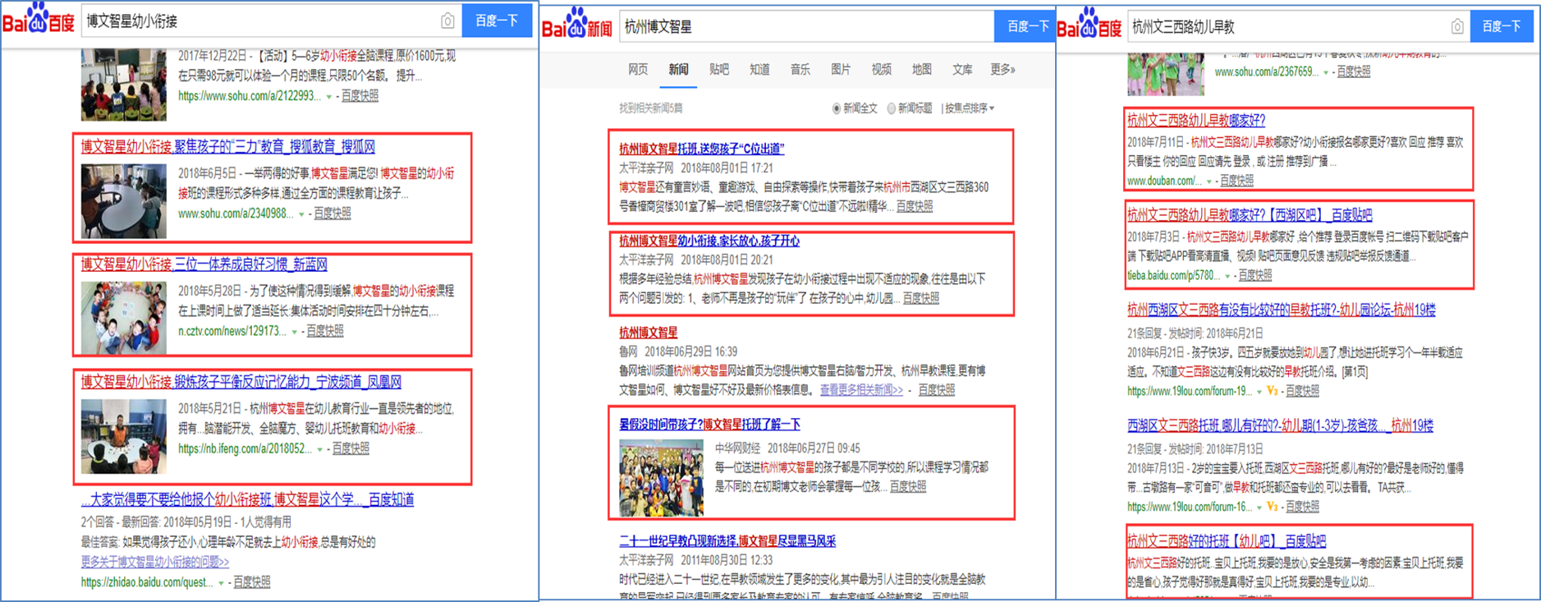Expand the arrow beside nb.ifeng.com/a/2018052
The height and width of the screenshot is (602, 1541).
[x=320, y=449]
